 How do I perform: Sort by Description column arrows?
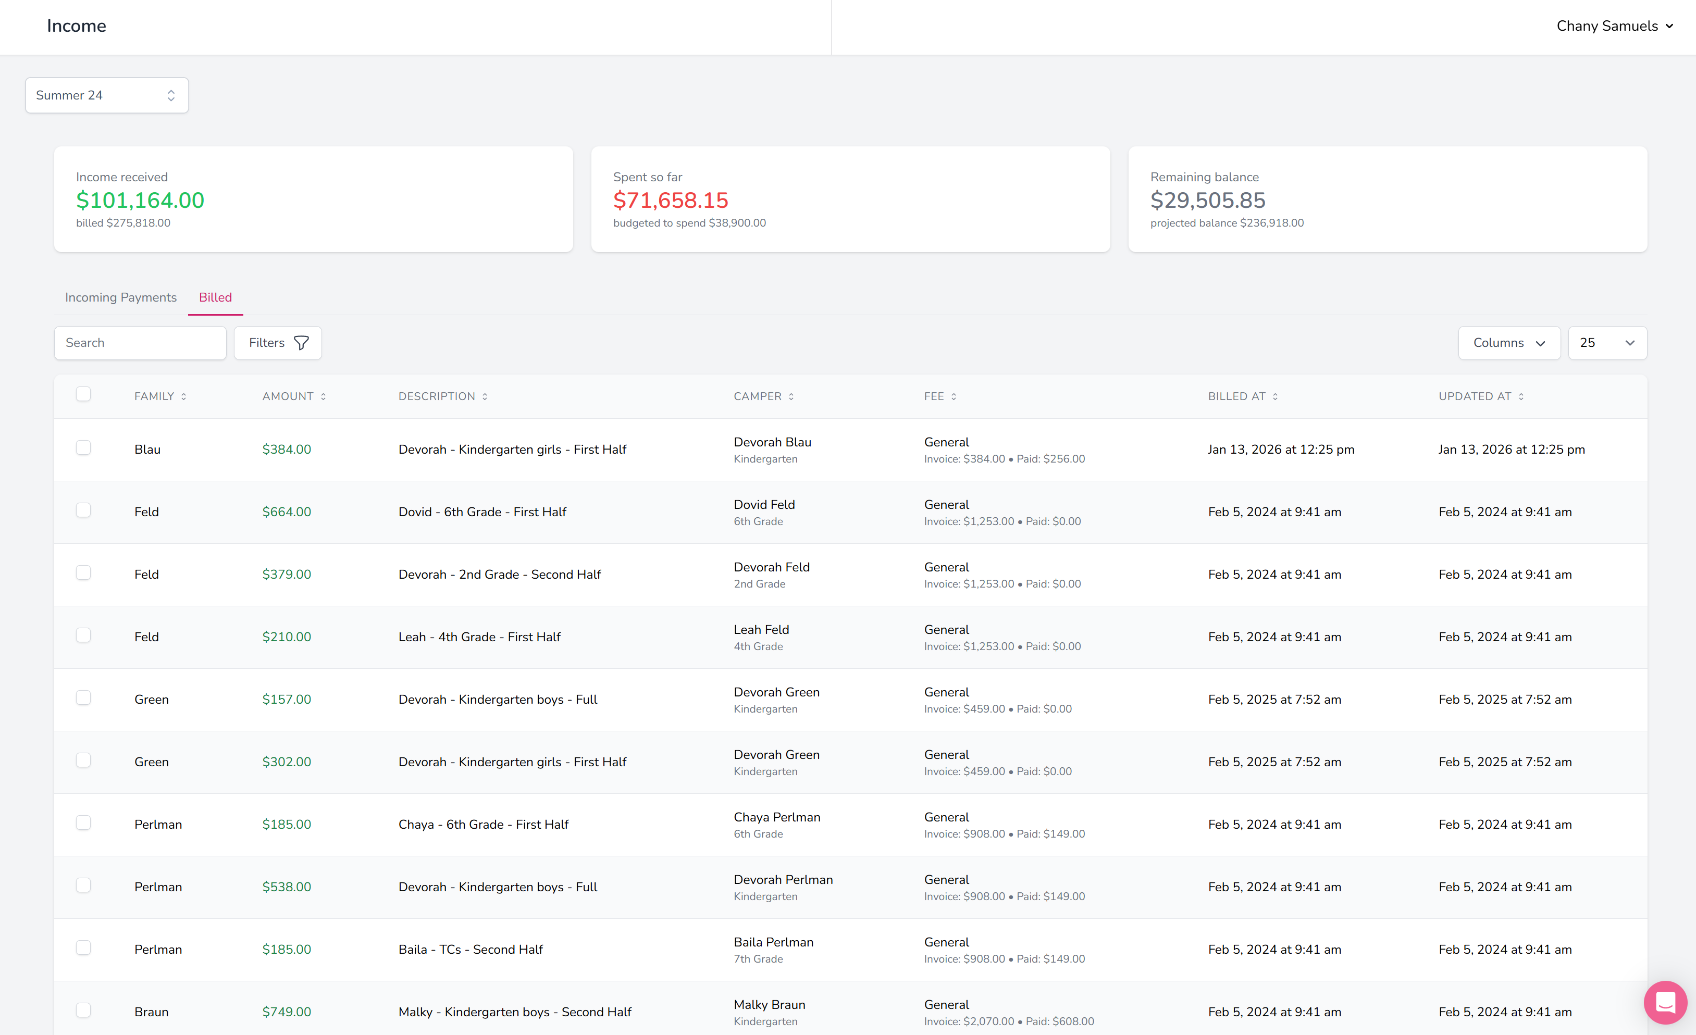point(485,396)
